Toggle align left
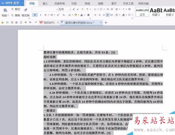This screenshot has width=175, height=135. [95, 15]
